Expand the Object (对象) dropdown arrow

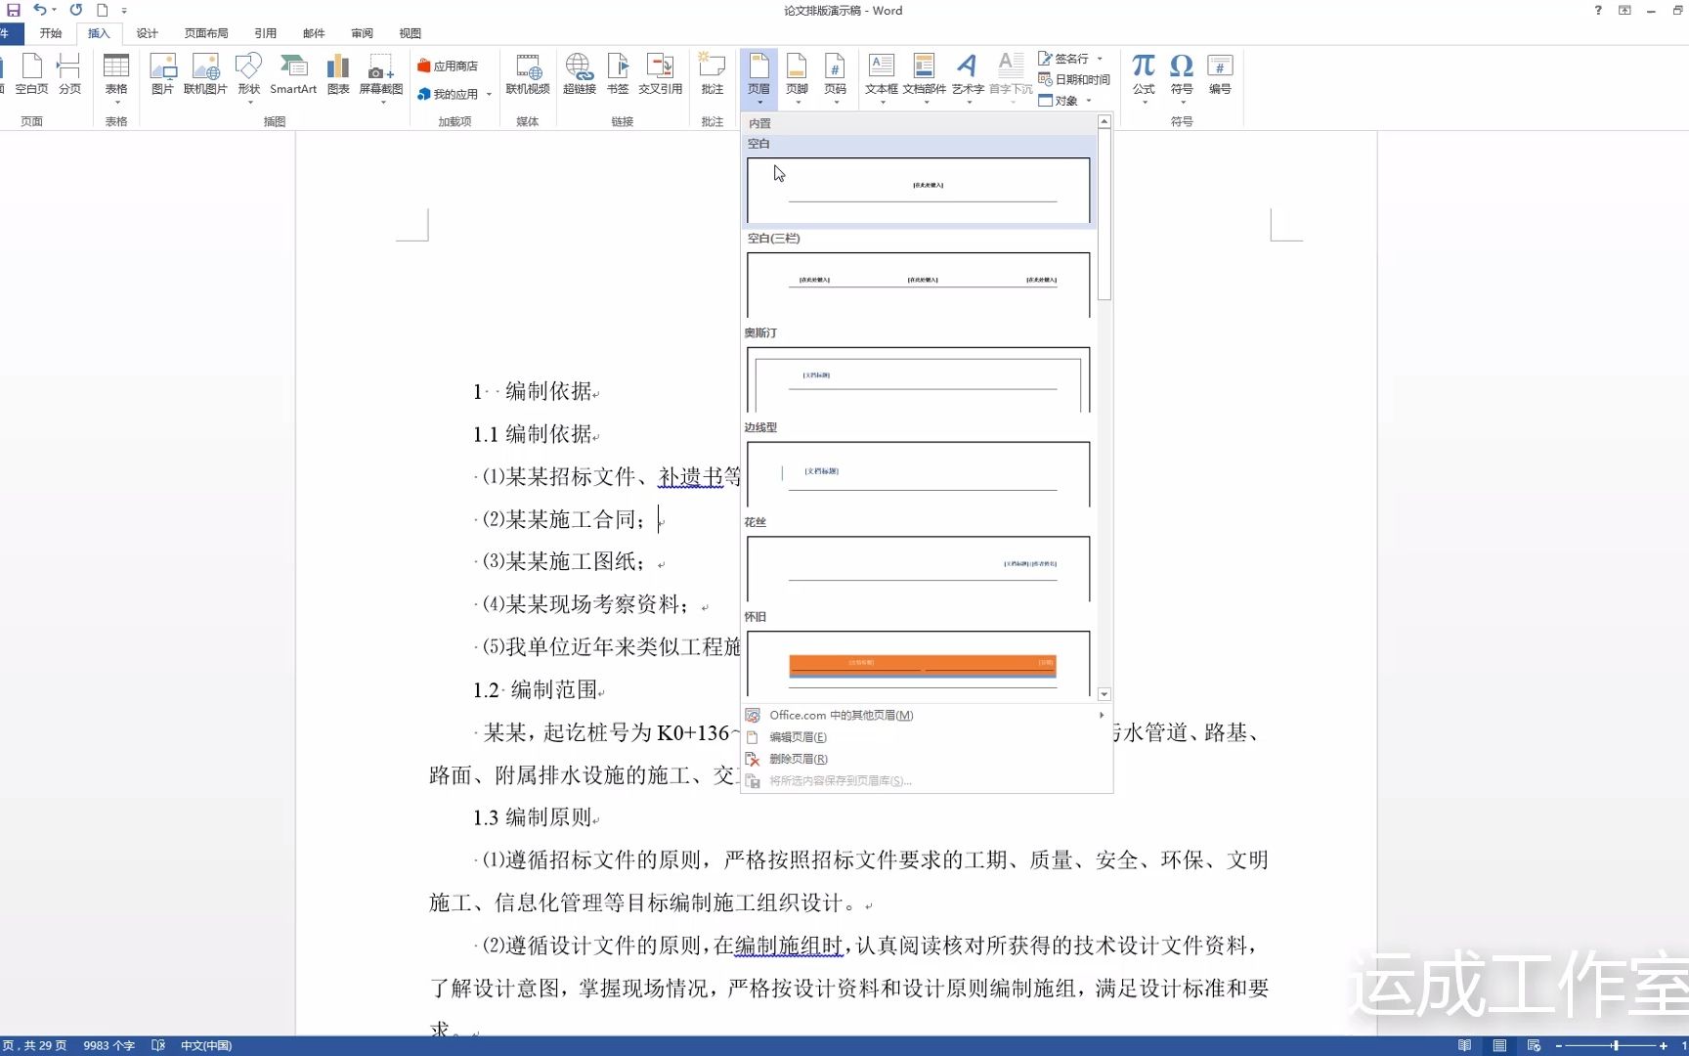1089,101
